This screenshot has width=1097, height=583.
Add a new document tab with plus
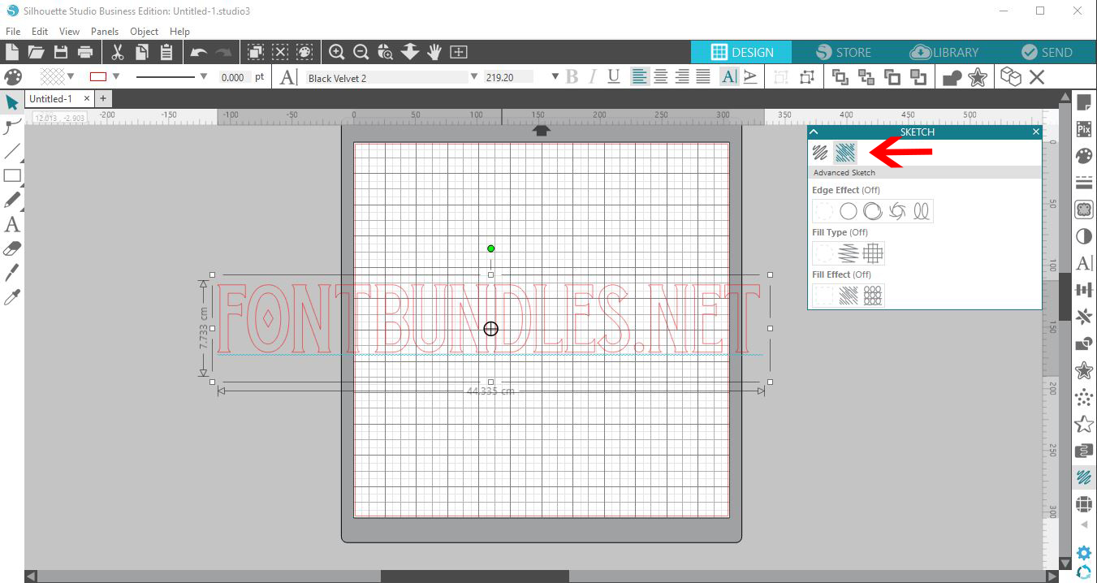coord(103,98)
